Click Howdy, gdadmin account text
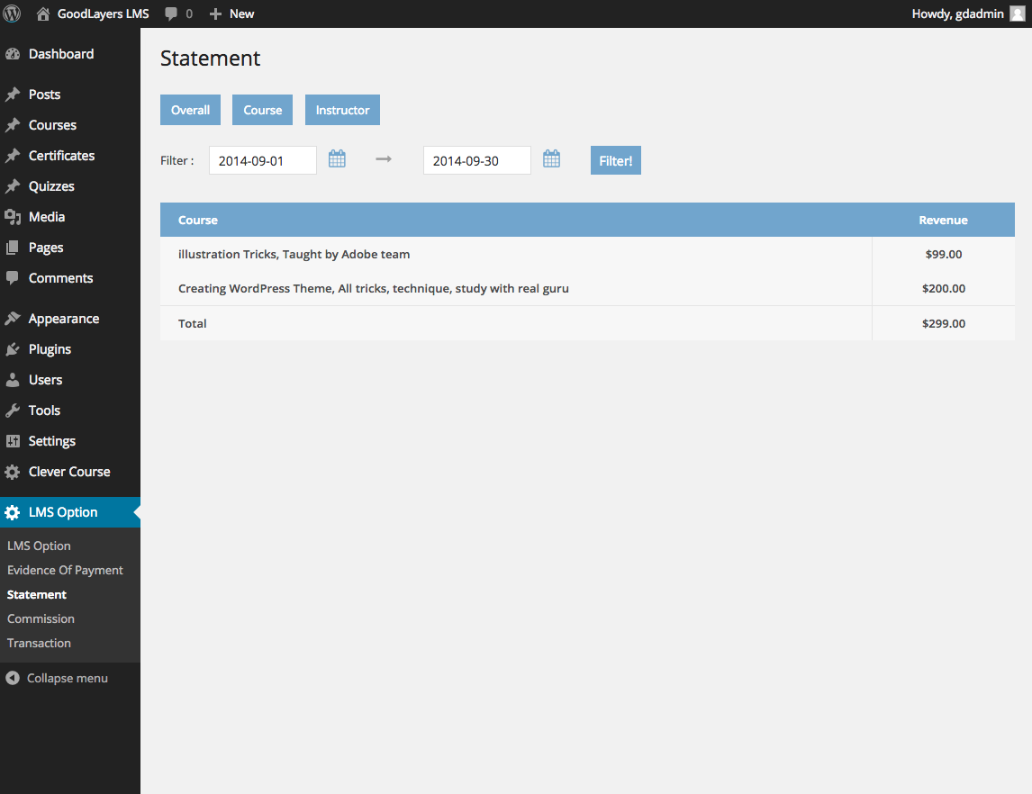Screen dimensions: 1032x794 (x=957, y=14)
